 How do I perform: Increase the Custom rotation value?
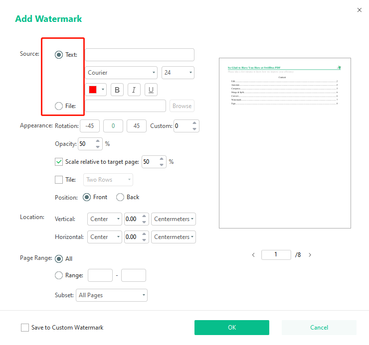pos(194,123)
